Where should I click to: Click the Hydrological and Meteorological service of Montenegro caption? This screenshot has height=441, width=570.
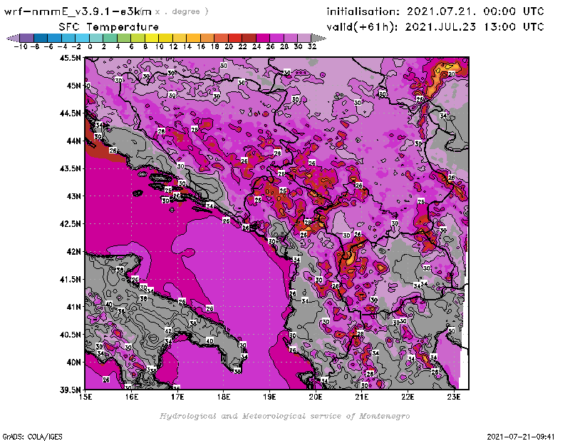click(284, 416)
